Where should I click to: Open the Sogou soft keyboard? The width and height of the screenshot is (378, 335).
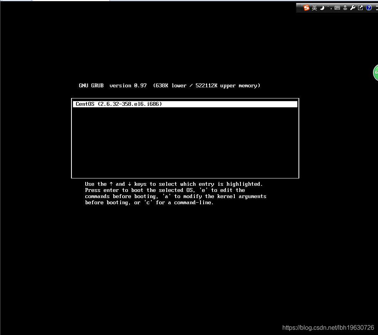click(337, 8)
